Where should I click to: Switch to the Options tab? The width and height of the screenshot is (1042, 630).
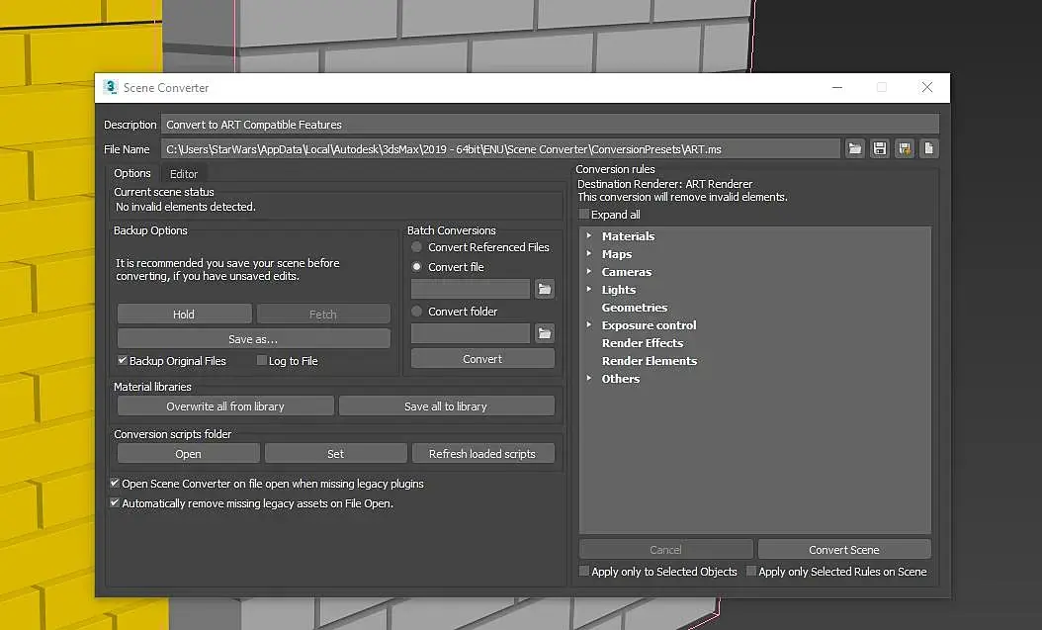pyautogui.click(x=132, y=173)
